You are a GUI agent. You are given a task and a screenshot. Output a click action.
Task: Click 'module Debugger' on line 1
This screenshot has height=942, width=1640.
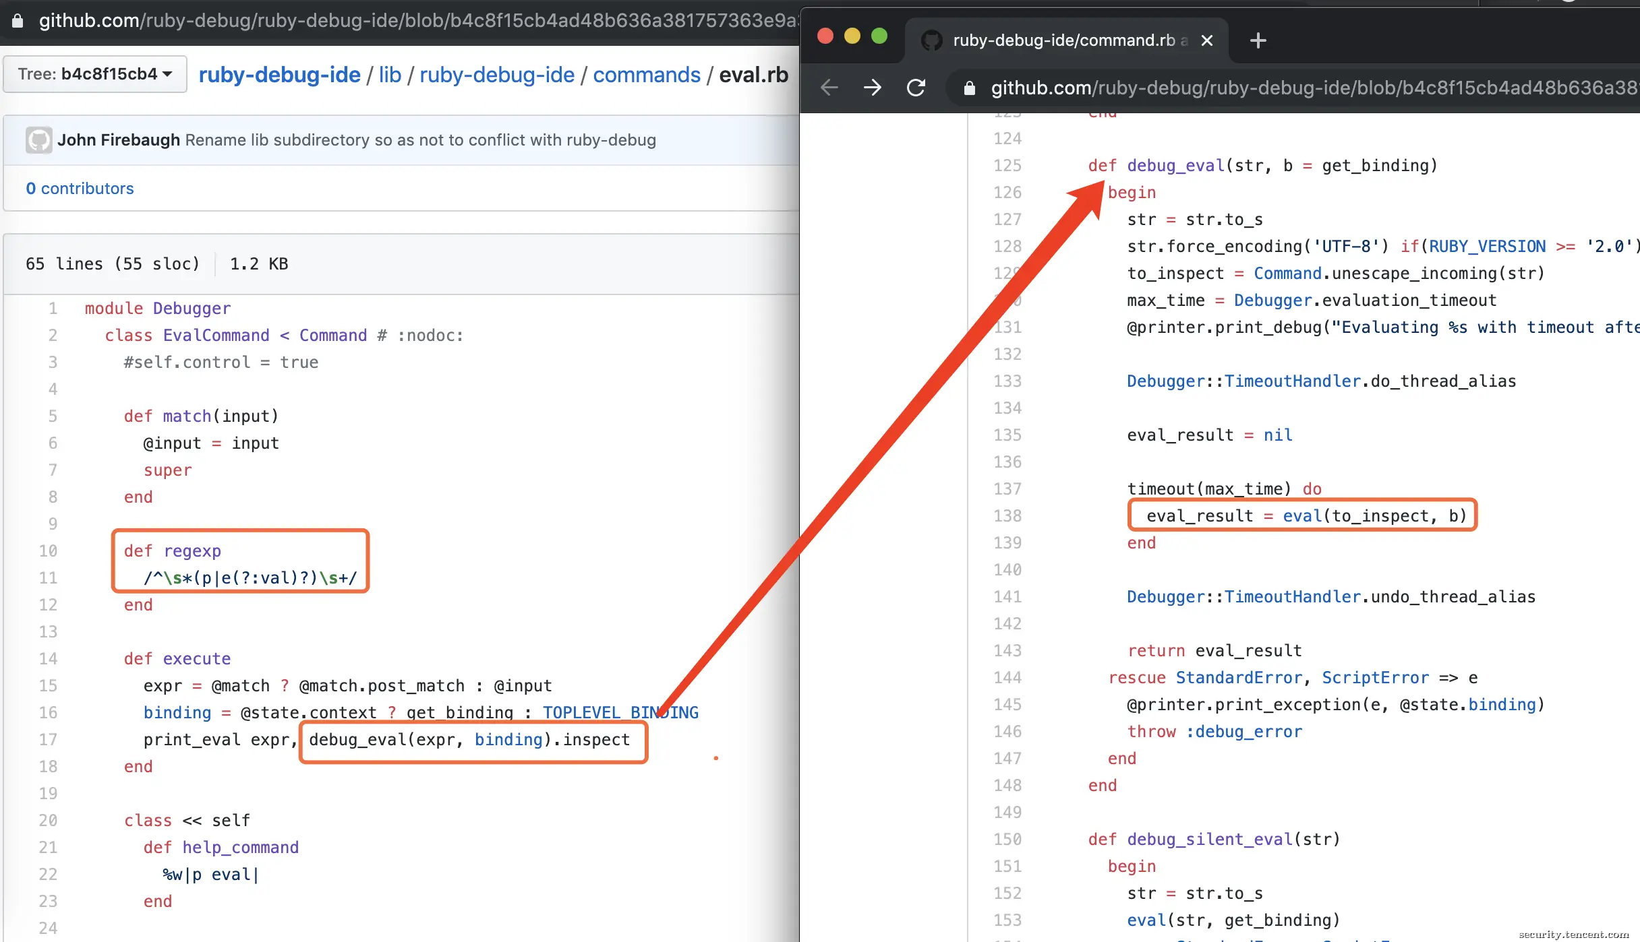158,309
